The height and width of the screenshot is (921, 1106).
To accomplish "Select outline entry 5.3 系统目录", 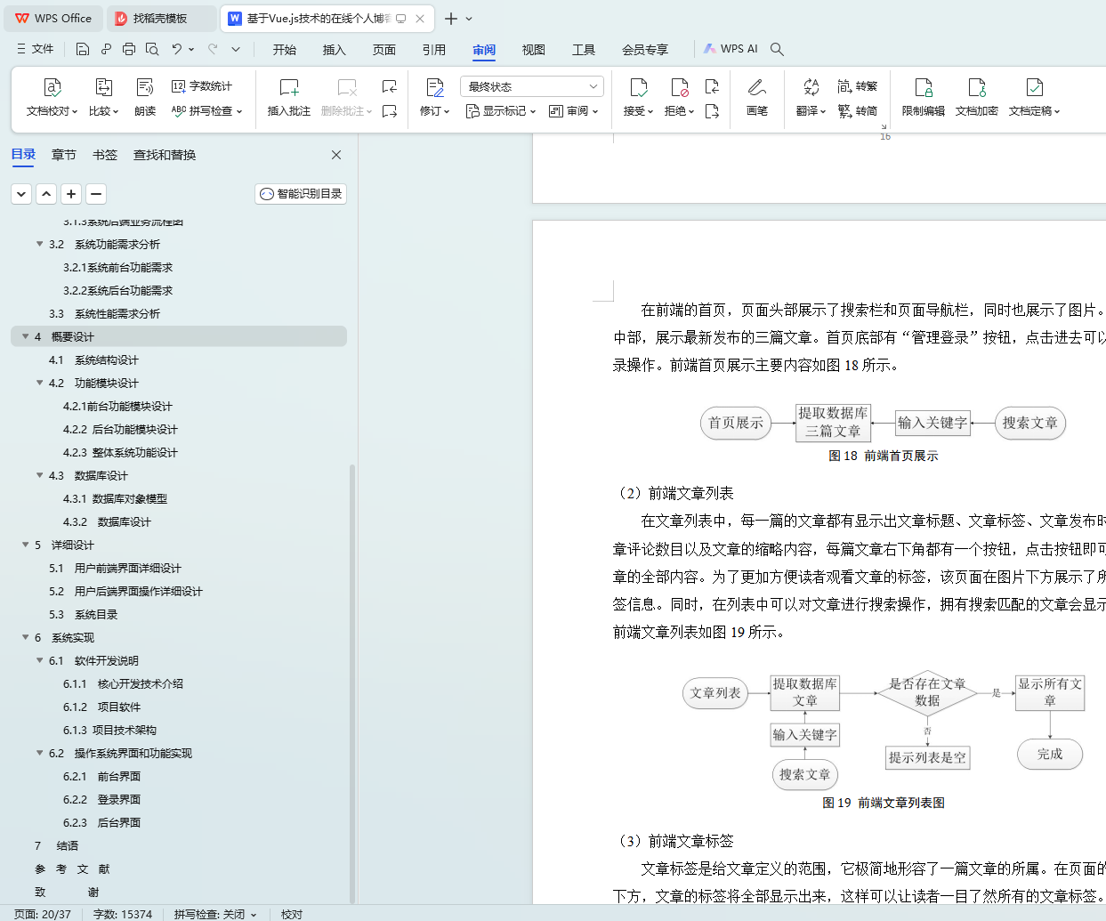I will pyautogui.click(x=84, y=614).
